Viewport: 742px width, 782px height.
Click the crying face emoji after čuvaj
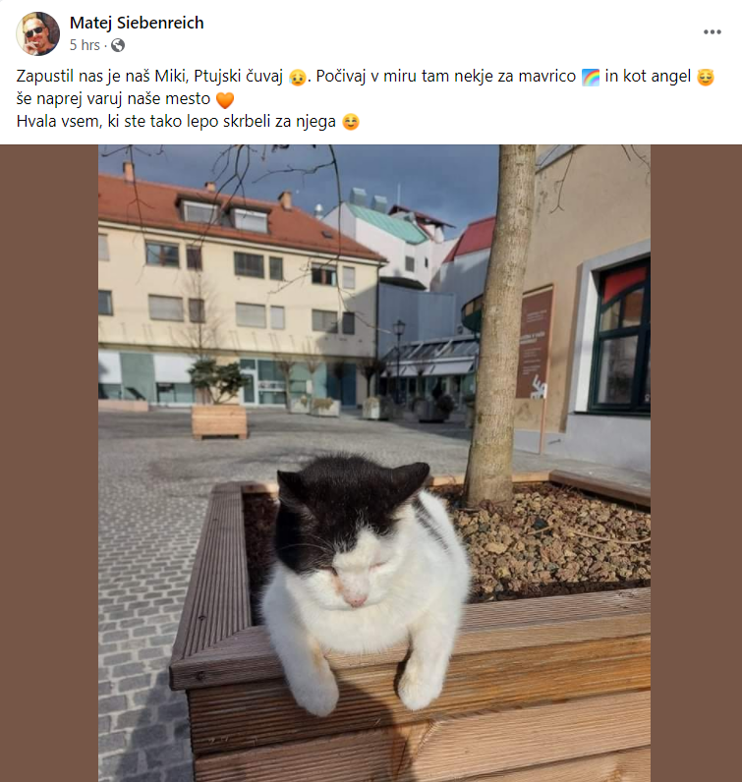point(298,78)
